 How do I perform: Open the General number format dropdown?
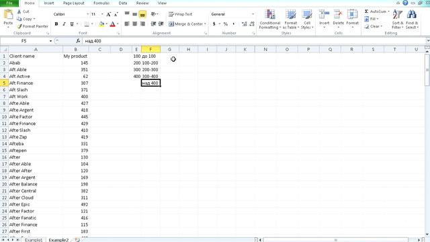pos(253,14)
